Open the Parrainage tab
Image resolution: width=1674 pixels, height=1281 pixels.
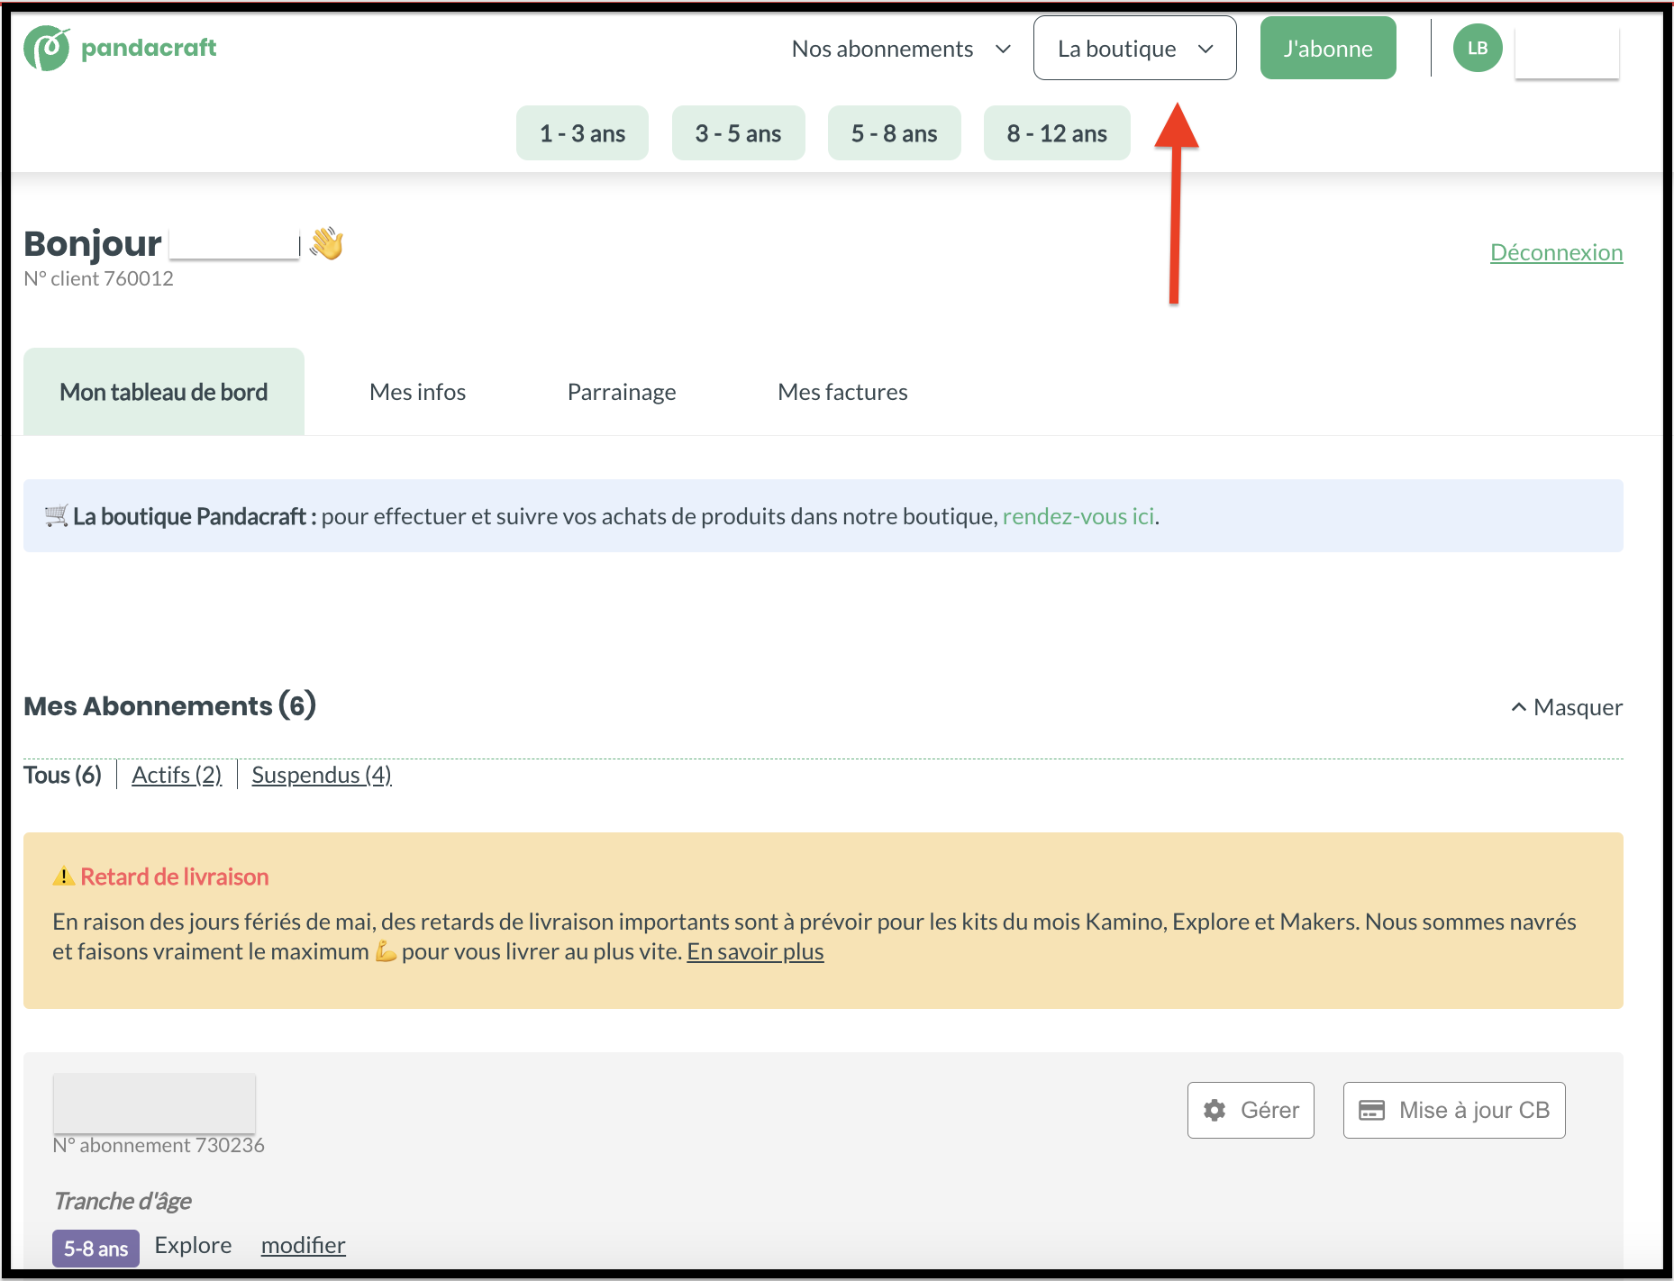pos(622,392)
